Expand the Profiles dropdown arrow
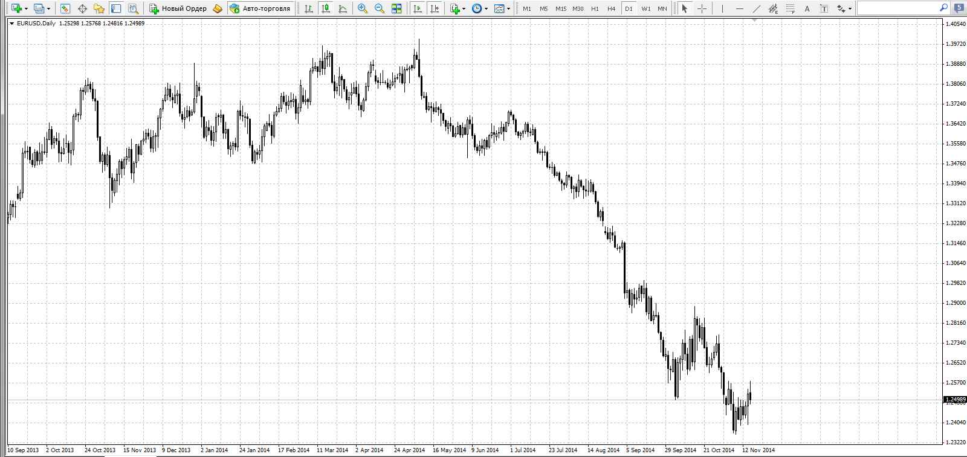This screenshot has height=457, width=967. [49, 9]
